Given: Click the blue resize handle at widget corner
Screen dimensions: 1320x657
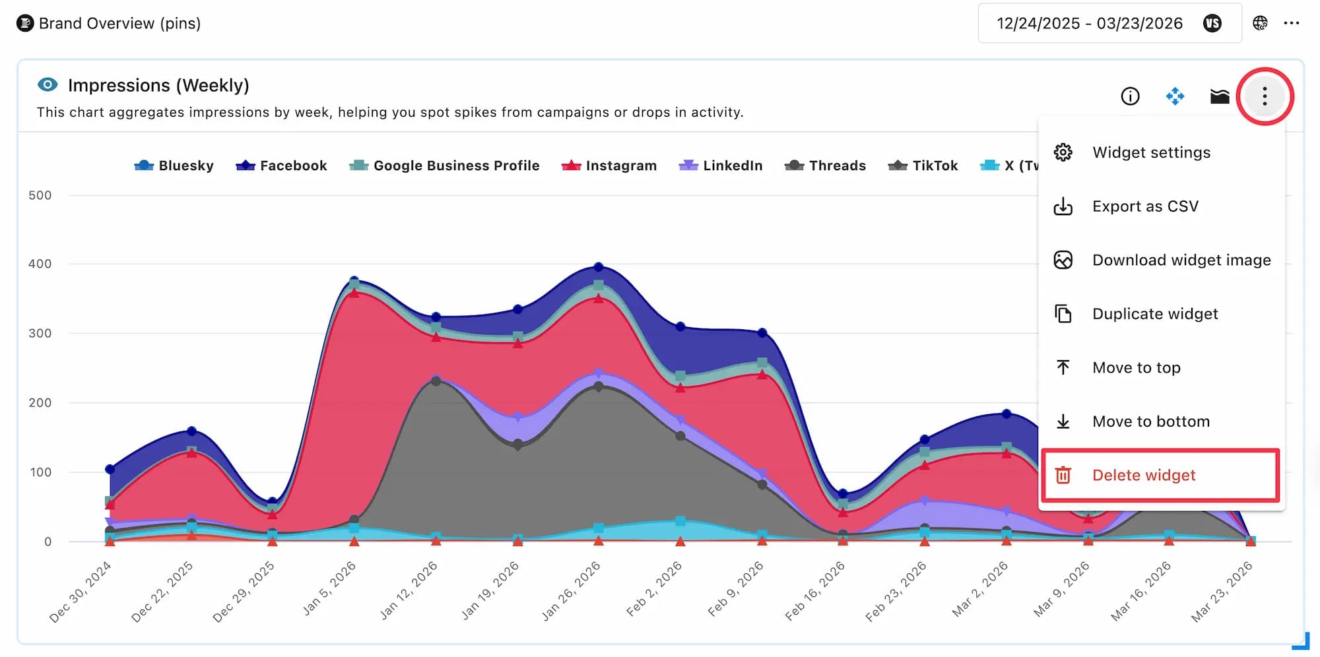Looking at the screenshot, I should [1302, 642].
